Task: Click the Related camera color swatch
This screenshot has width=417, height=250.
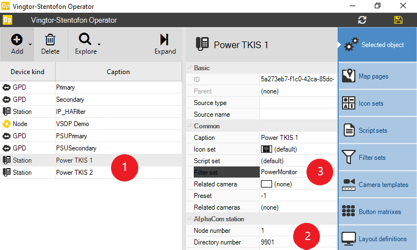Action: (x=266, y=184)
